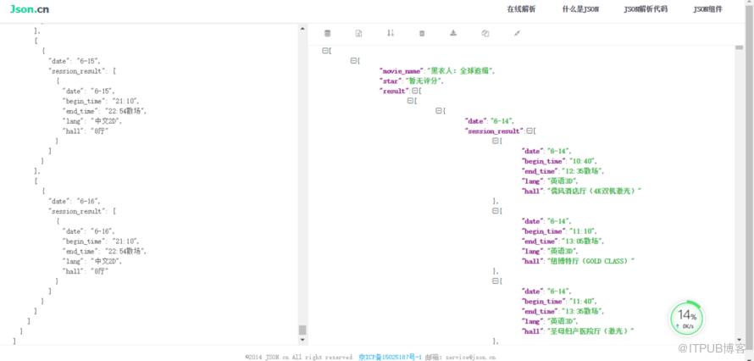Click the right tree panel scrollbar thumb
Image resolution: width=754 pixels, height=361 pixels.
(739, 47)
